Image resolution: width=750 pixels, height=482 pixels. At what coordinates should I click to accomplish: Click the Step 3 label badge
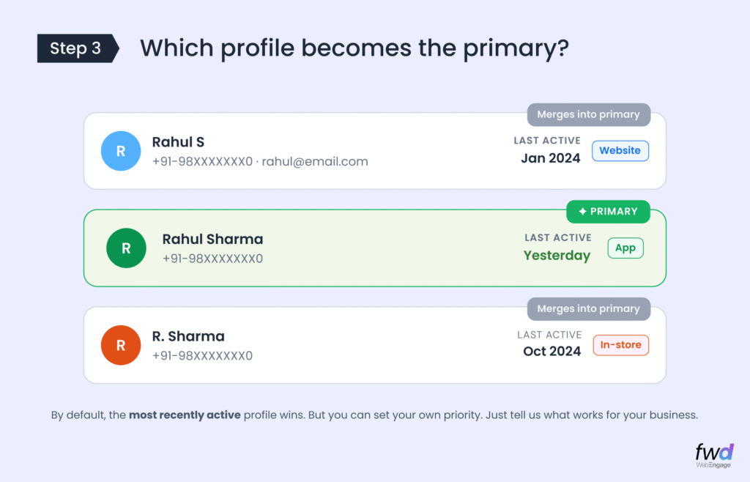tap(76, 48)
